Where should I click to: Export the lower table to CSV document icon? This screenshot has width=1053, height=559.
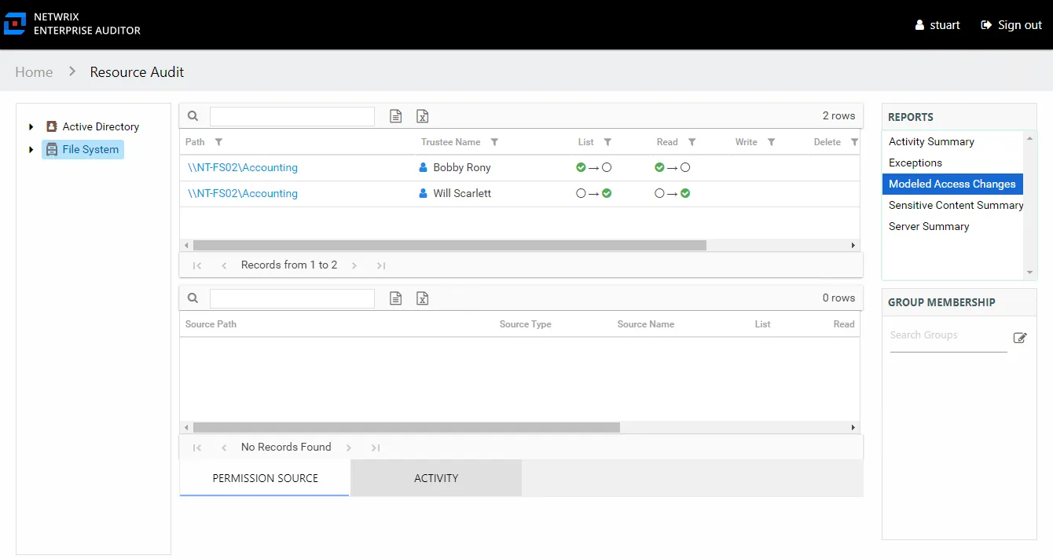396,298
